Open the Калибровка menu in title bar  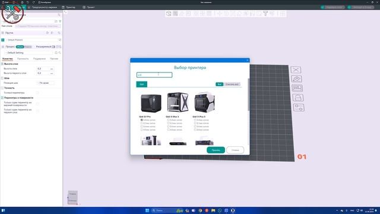(x=45, y=2)
